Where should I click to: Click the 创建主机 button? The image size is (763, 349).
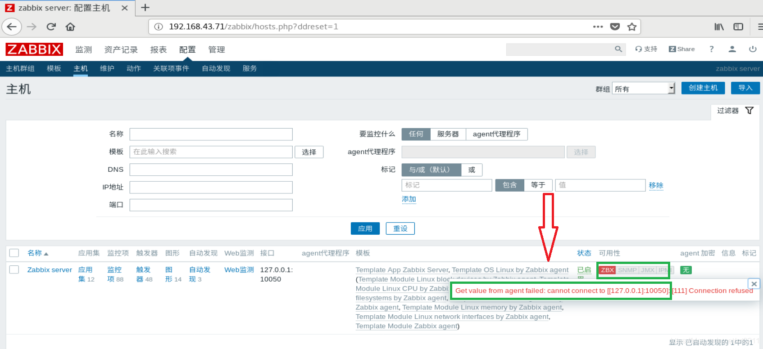[x=703, y=88]
